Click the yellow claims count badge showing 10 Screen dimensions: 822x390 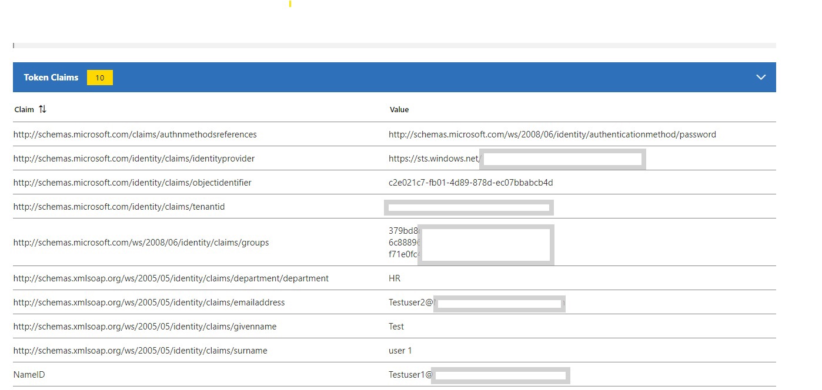100,77
